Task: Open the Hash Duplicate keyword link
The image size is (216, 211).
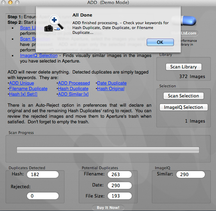Action: click(73, 88)
